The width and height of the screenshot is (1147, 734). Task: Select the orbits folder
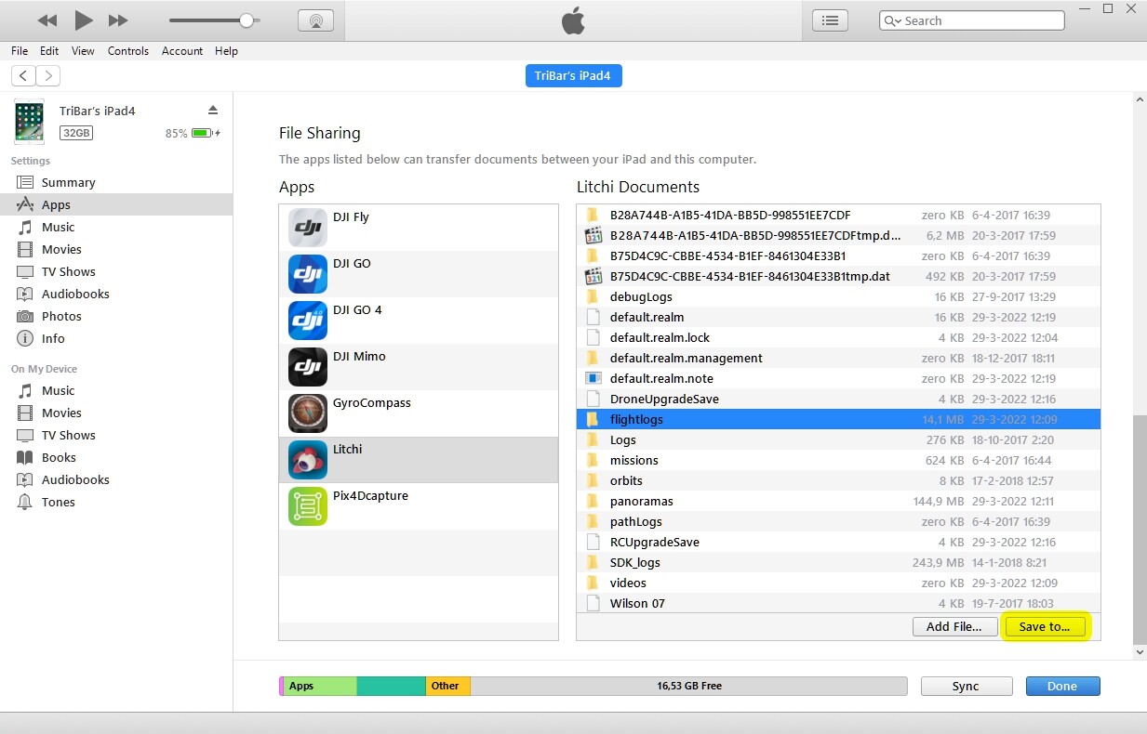point(838,480)
